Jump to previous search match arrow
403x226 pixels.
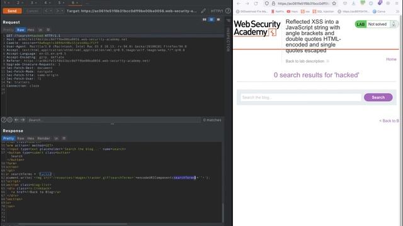pyautogui.click(x=16, y=120)
